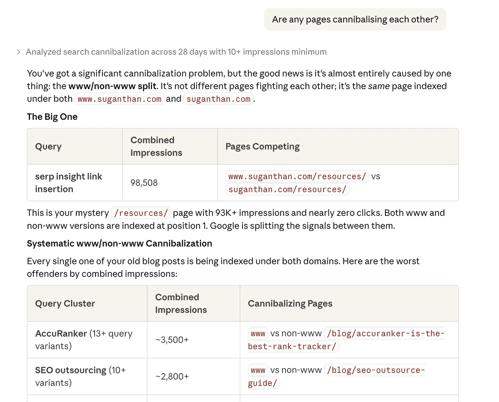499x402 pixels.
Task: Click the 'Pages Competing' column header
Action: click(262, 146)
